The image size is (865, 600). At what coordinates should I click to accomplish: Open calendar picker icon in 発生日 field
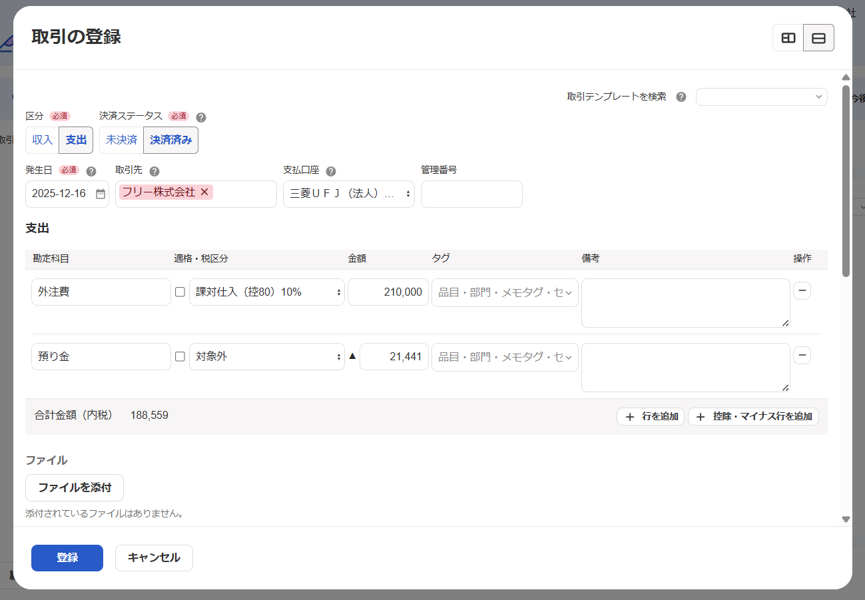(101, 194)
